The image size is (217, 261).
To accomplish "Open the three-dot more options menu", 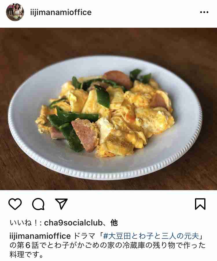I will [x=204, y=12].
